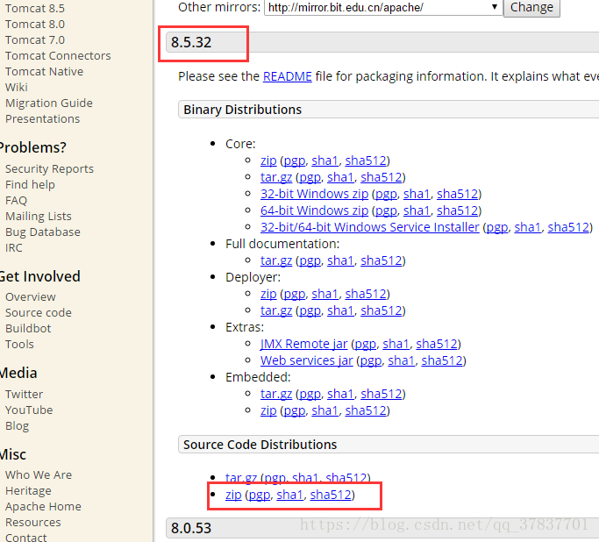
Task: Open the Migration Guide link
Action: (x=49, y=103)
